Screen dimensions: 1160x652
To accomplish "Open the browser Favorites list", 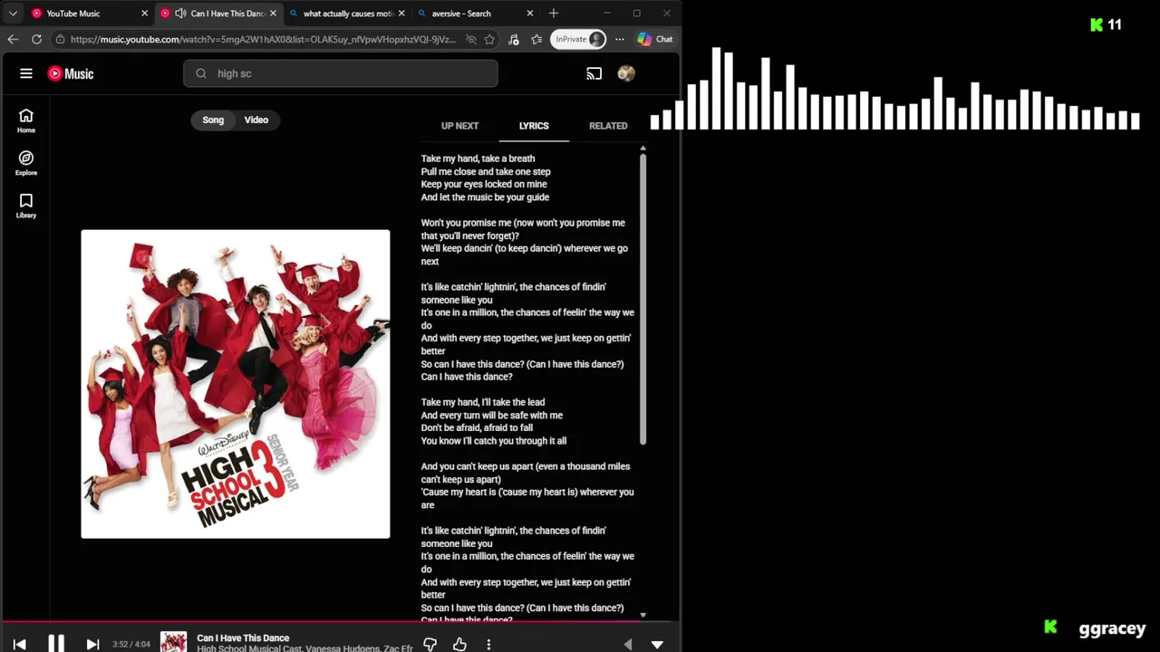I will pos(536,39).
